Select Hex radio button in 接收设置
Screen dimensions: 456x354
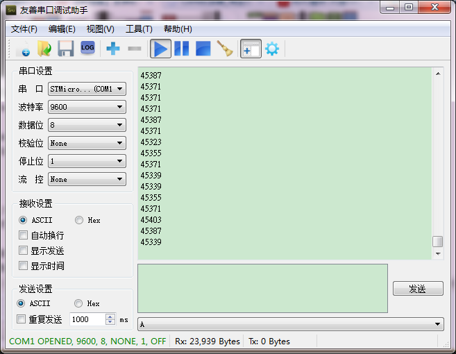pyautogui.click(x=78, y=220)
